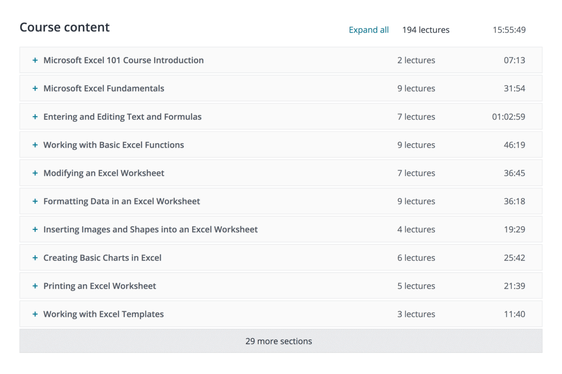Click the Expand all link

click(x=369, y=30)
